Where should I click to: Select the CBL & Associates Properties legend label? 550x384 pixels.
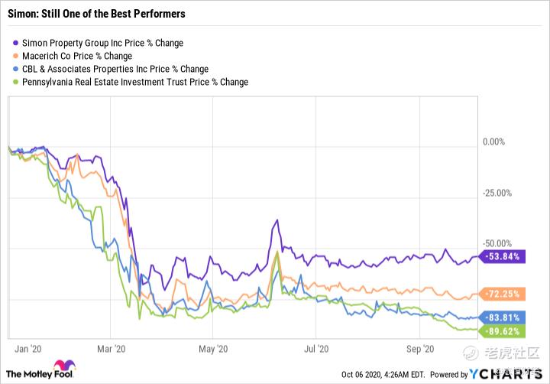point(115,69)
